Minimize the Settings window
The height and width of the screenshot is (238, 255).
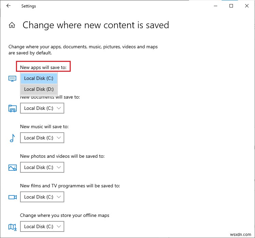pos(216,6)
